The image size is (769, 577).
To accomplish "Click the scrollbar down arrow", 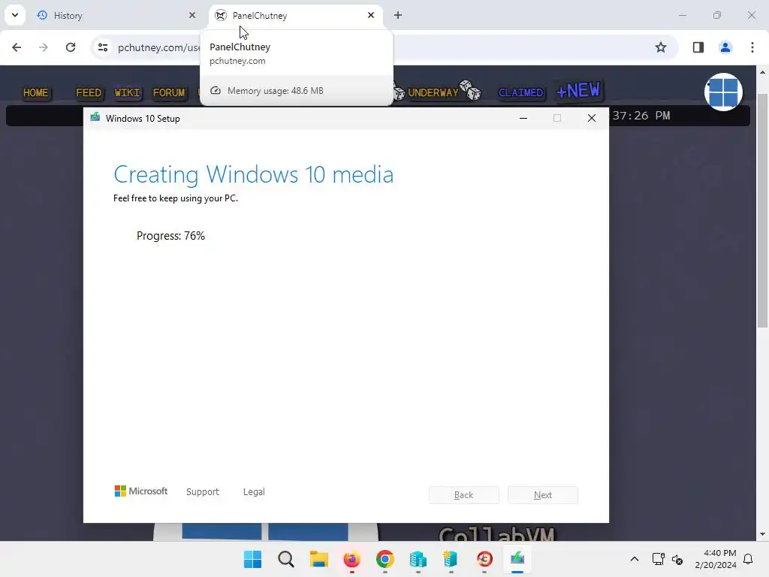I will [762, 534].
